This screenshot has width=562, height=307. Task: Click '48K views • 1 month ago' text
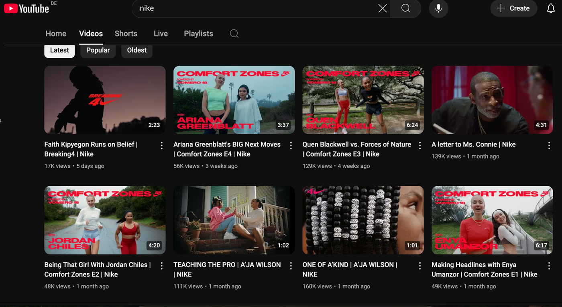pyautogui.click(x=77, y=287)
